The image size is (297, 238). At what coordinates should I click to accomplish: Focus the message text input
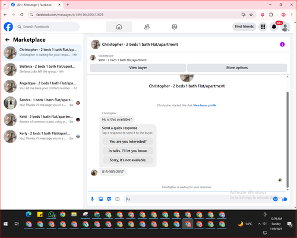click(198, 199)
